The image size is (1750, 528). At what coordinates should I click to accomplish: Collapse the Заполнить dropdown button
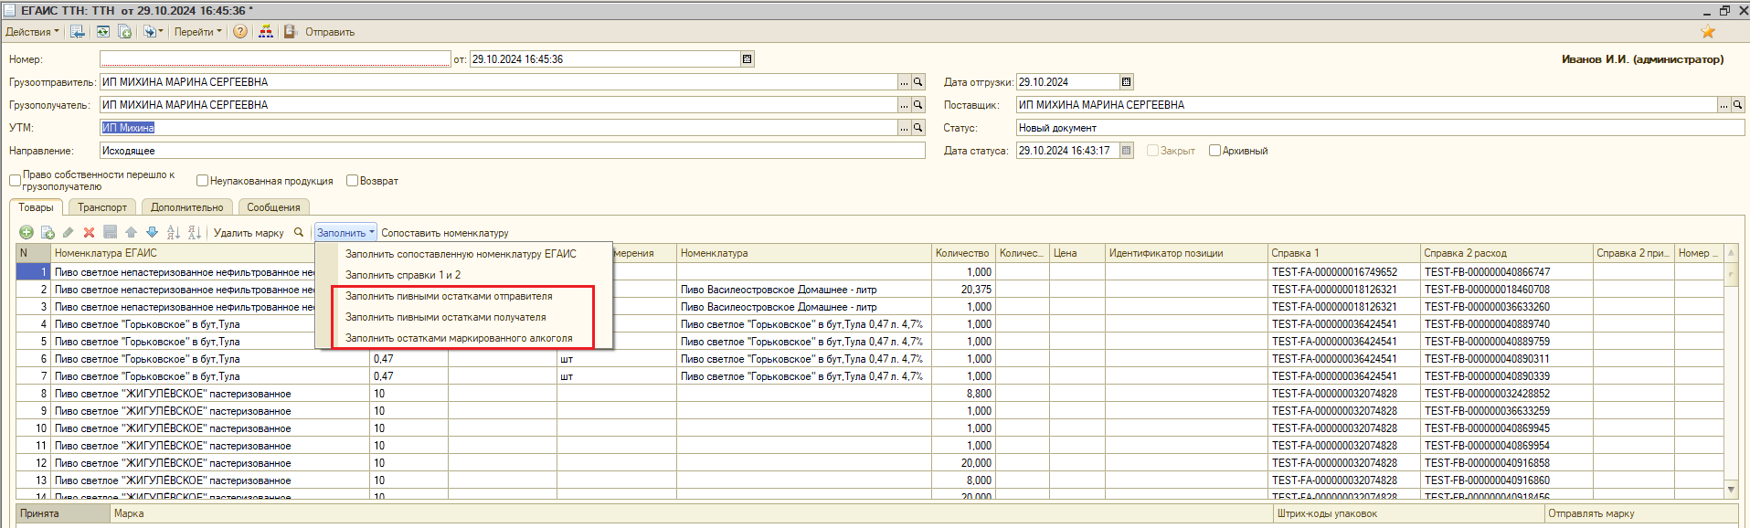345,233
